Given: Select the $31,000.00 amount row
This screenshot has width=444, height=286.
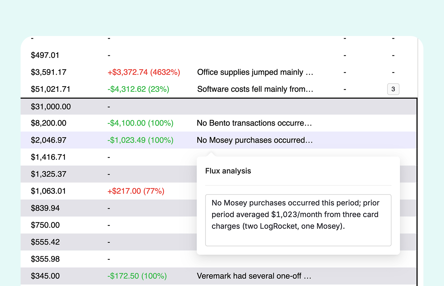Looking at the screenshot, I should [x=51, y=107].
